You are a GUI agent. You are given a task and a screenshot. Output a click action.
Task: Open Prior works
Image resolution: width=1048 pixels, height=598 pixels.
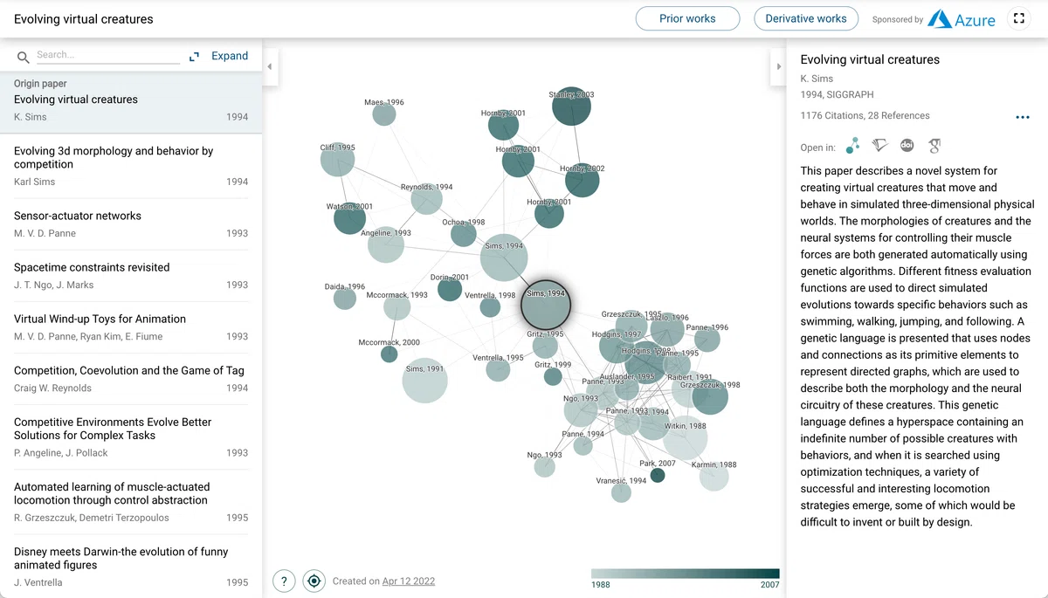click(687, 18)
